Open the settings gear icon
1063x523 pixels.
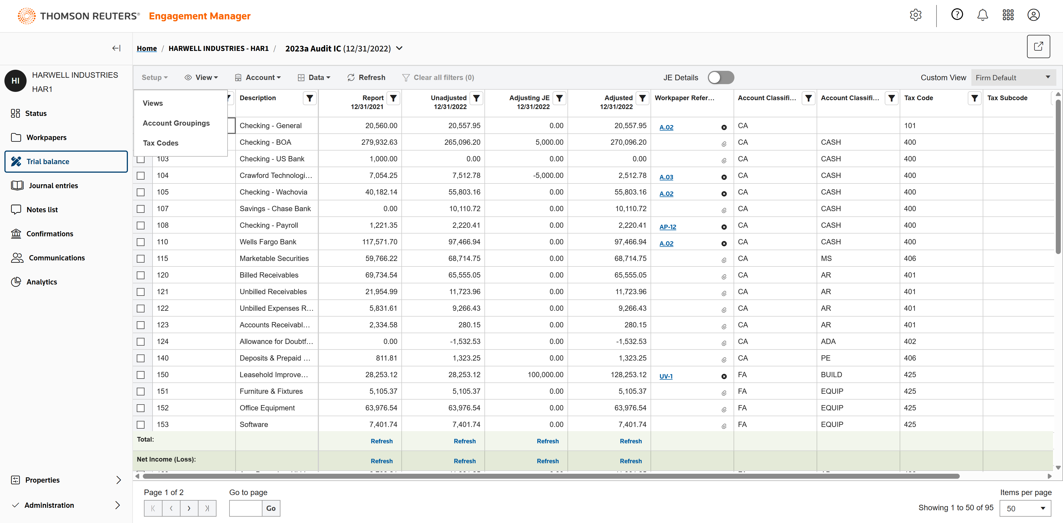tap(915, 15)
